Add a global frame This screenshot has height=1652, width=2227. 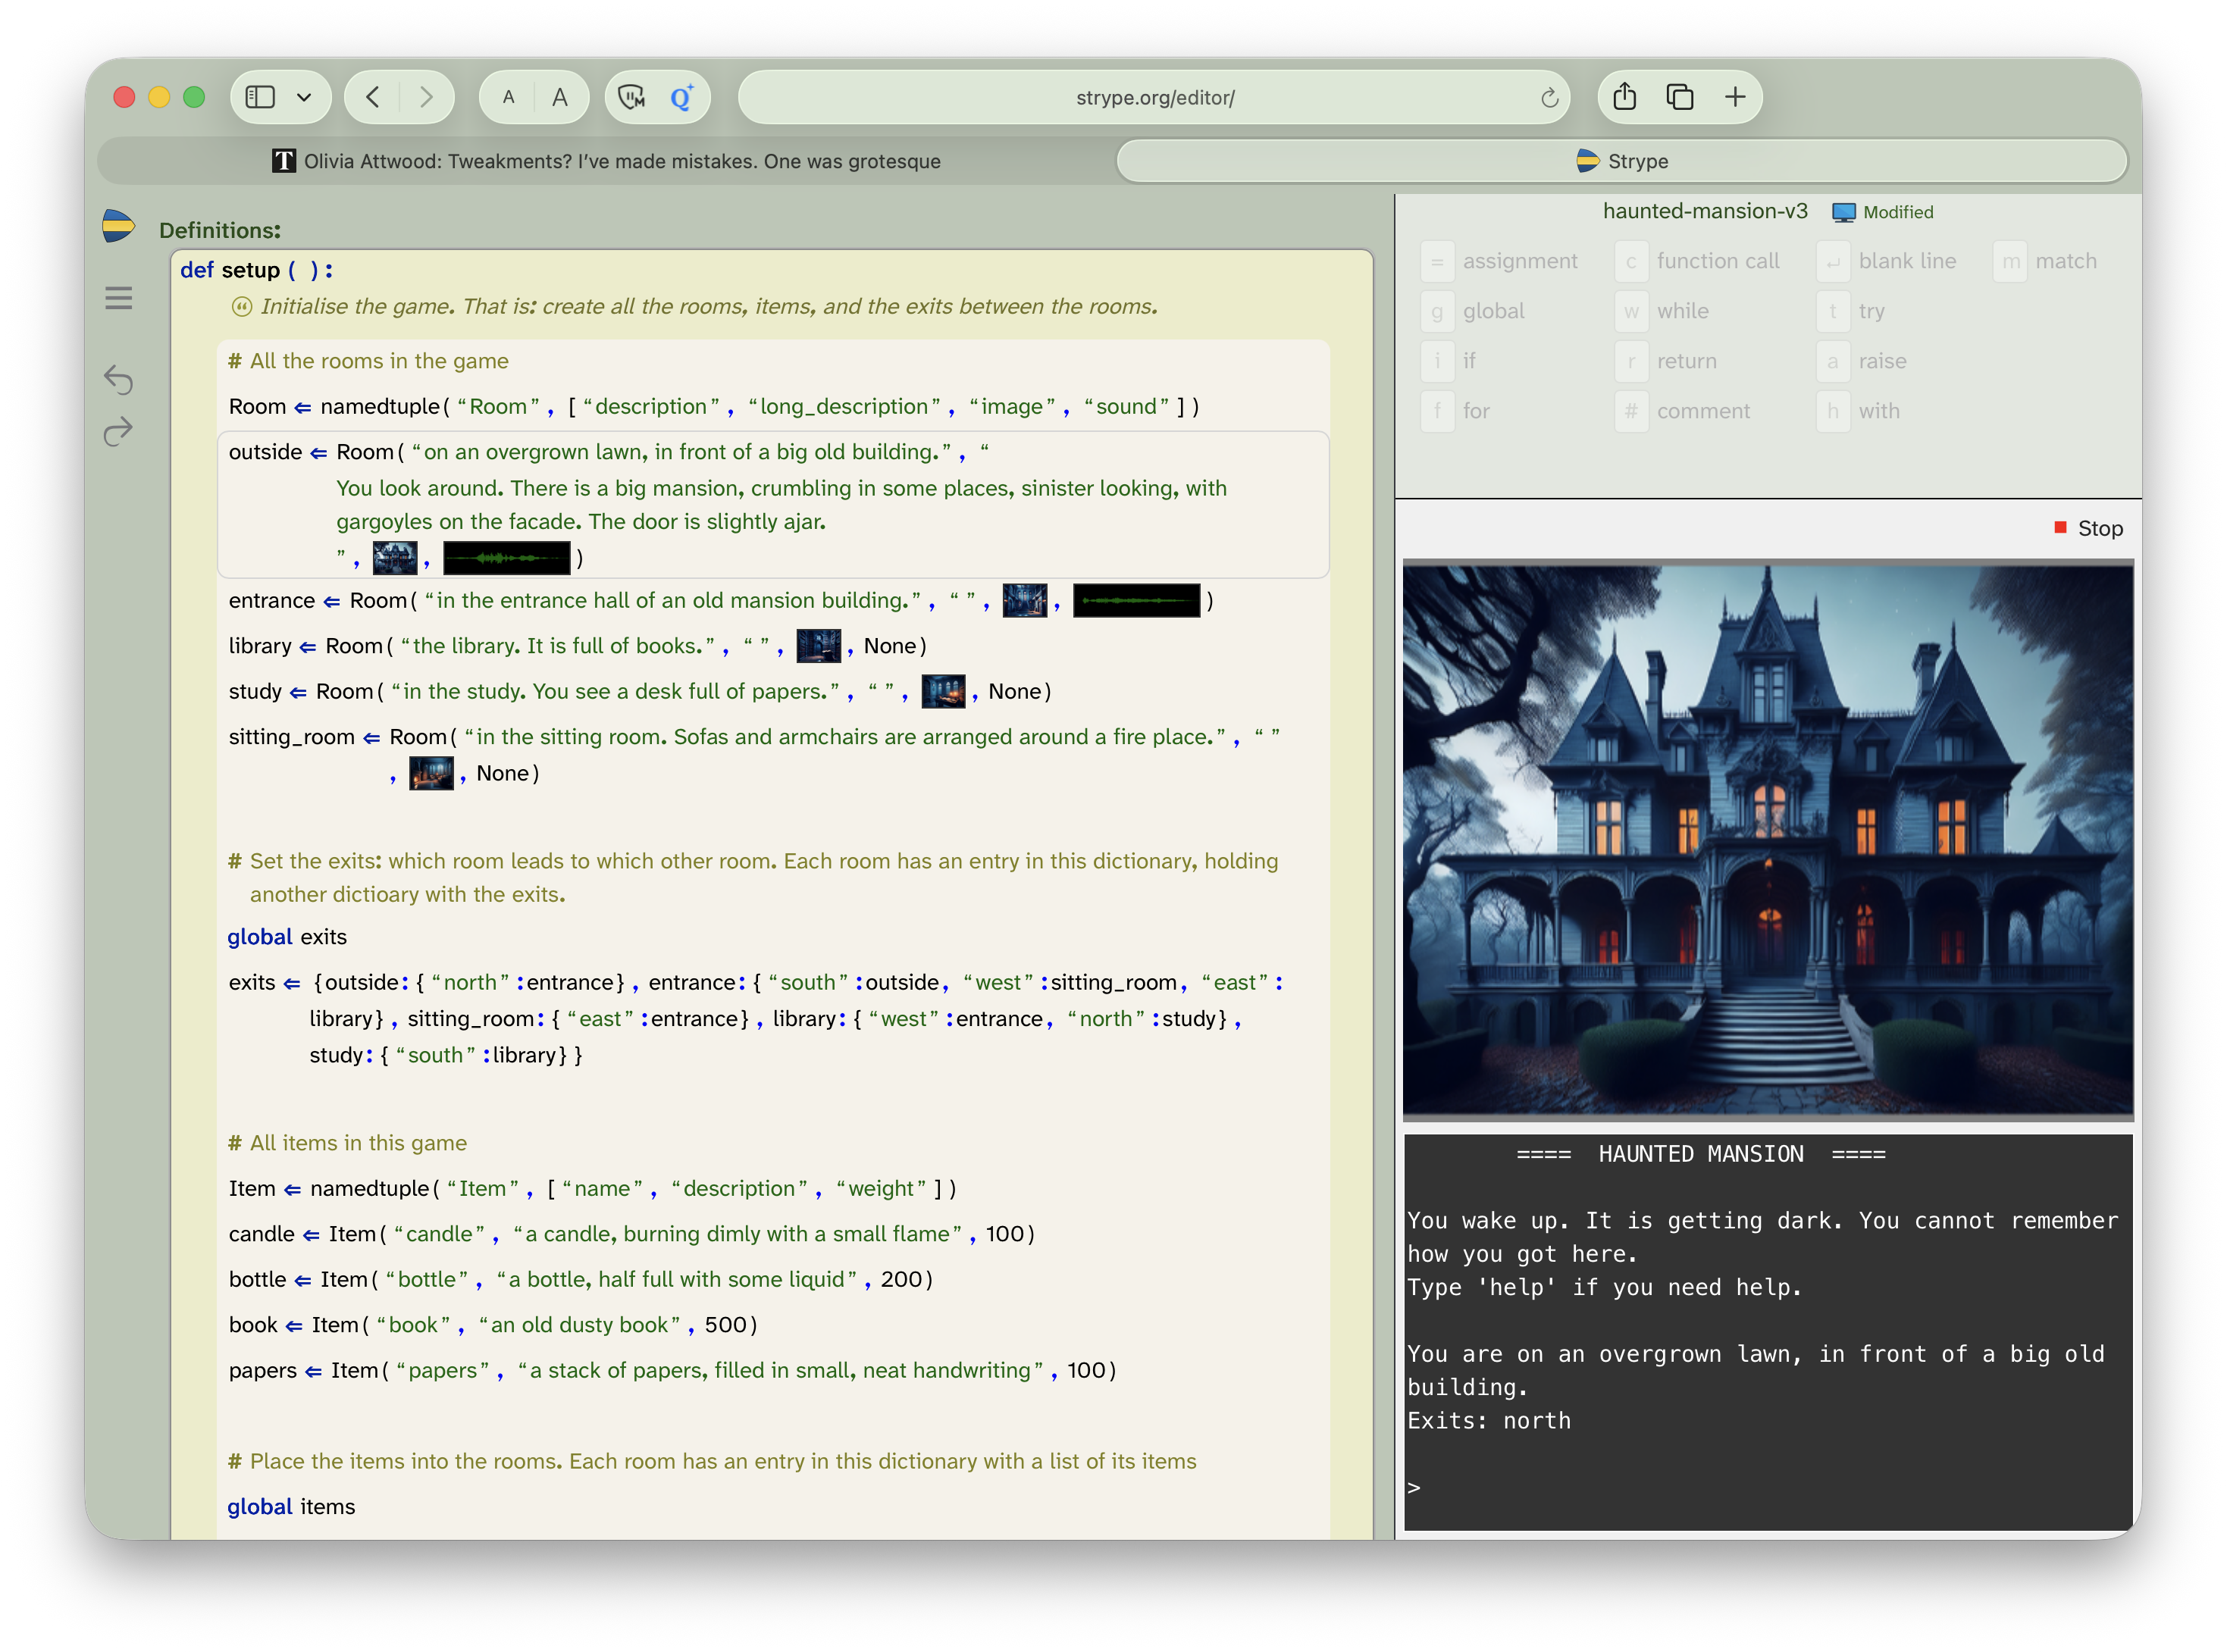click(x=1474, y=311)
